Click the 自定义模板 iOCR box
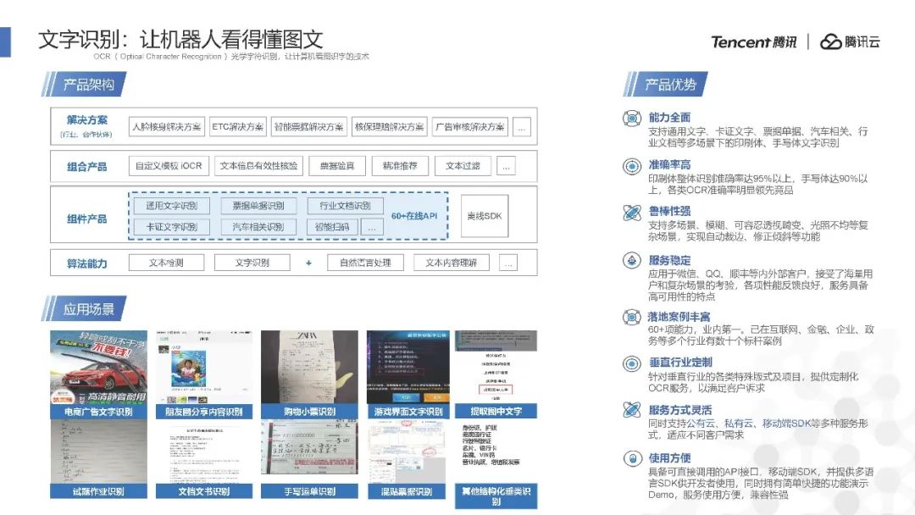This screenshot has height=515, width=915. [x=169, y=166]
